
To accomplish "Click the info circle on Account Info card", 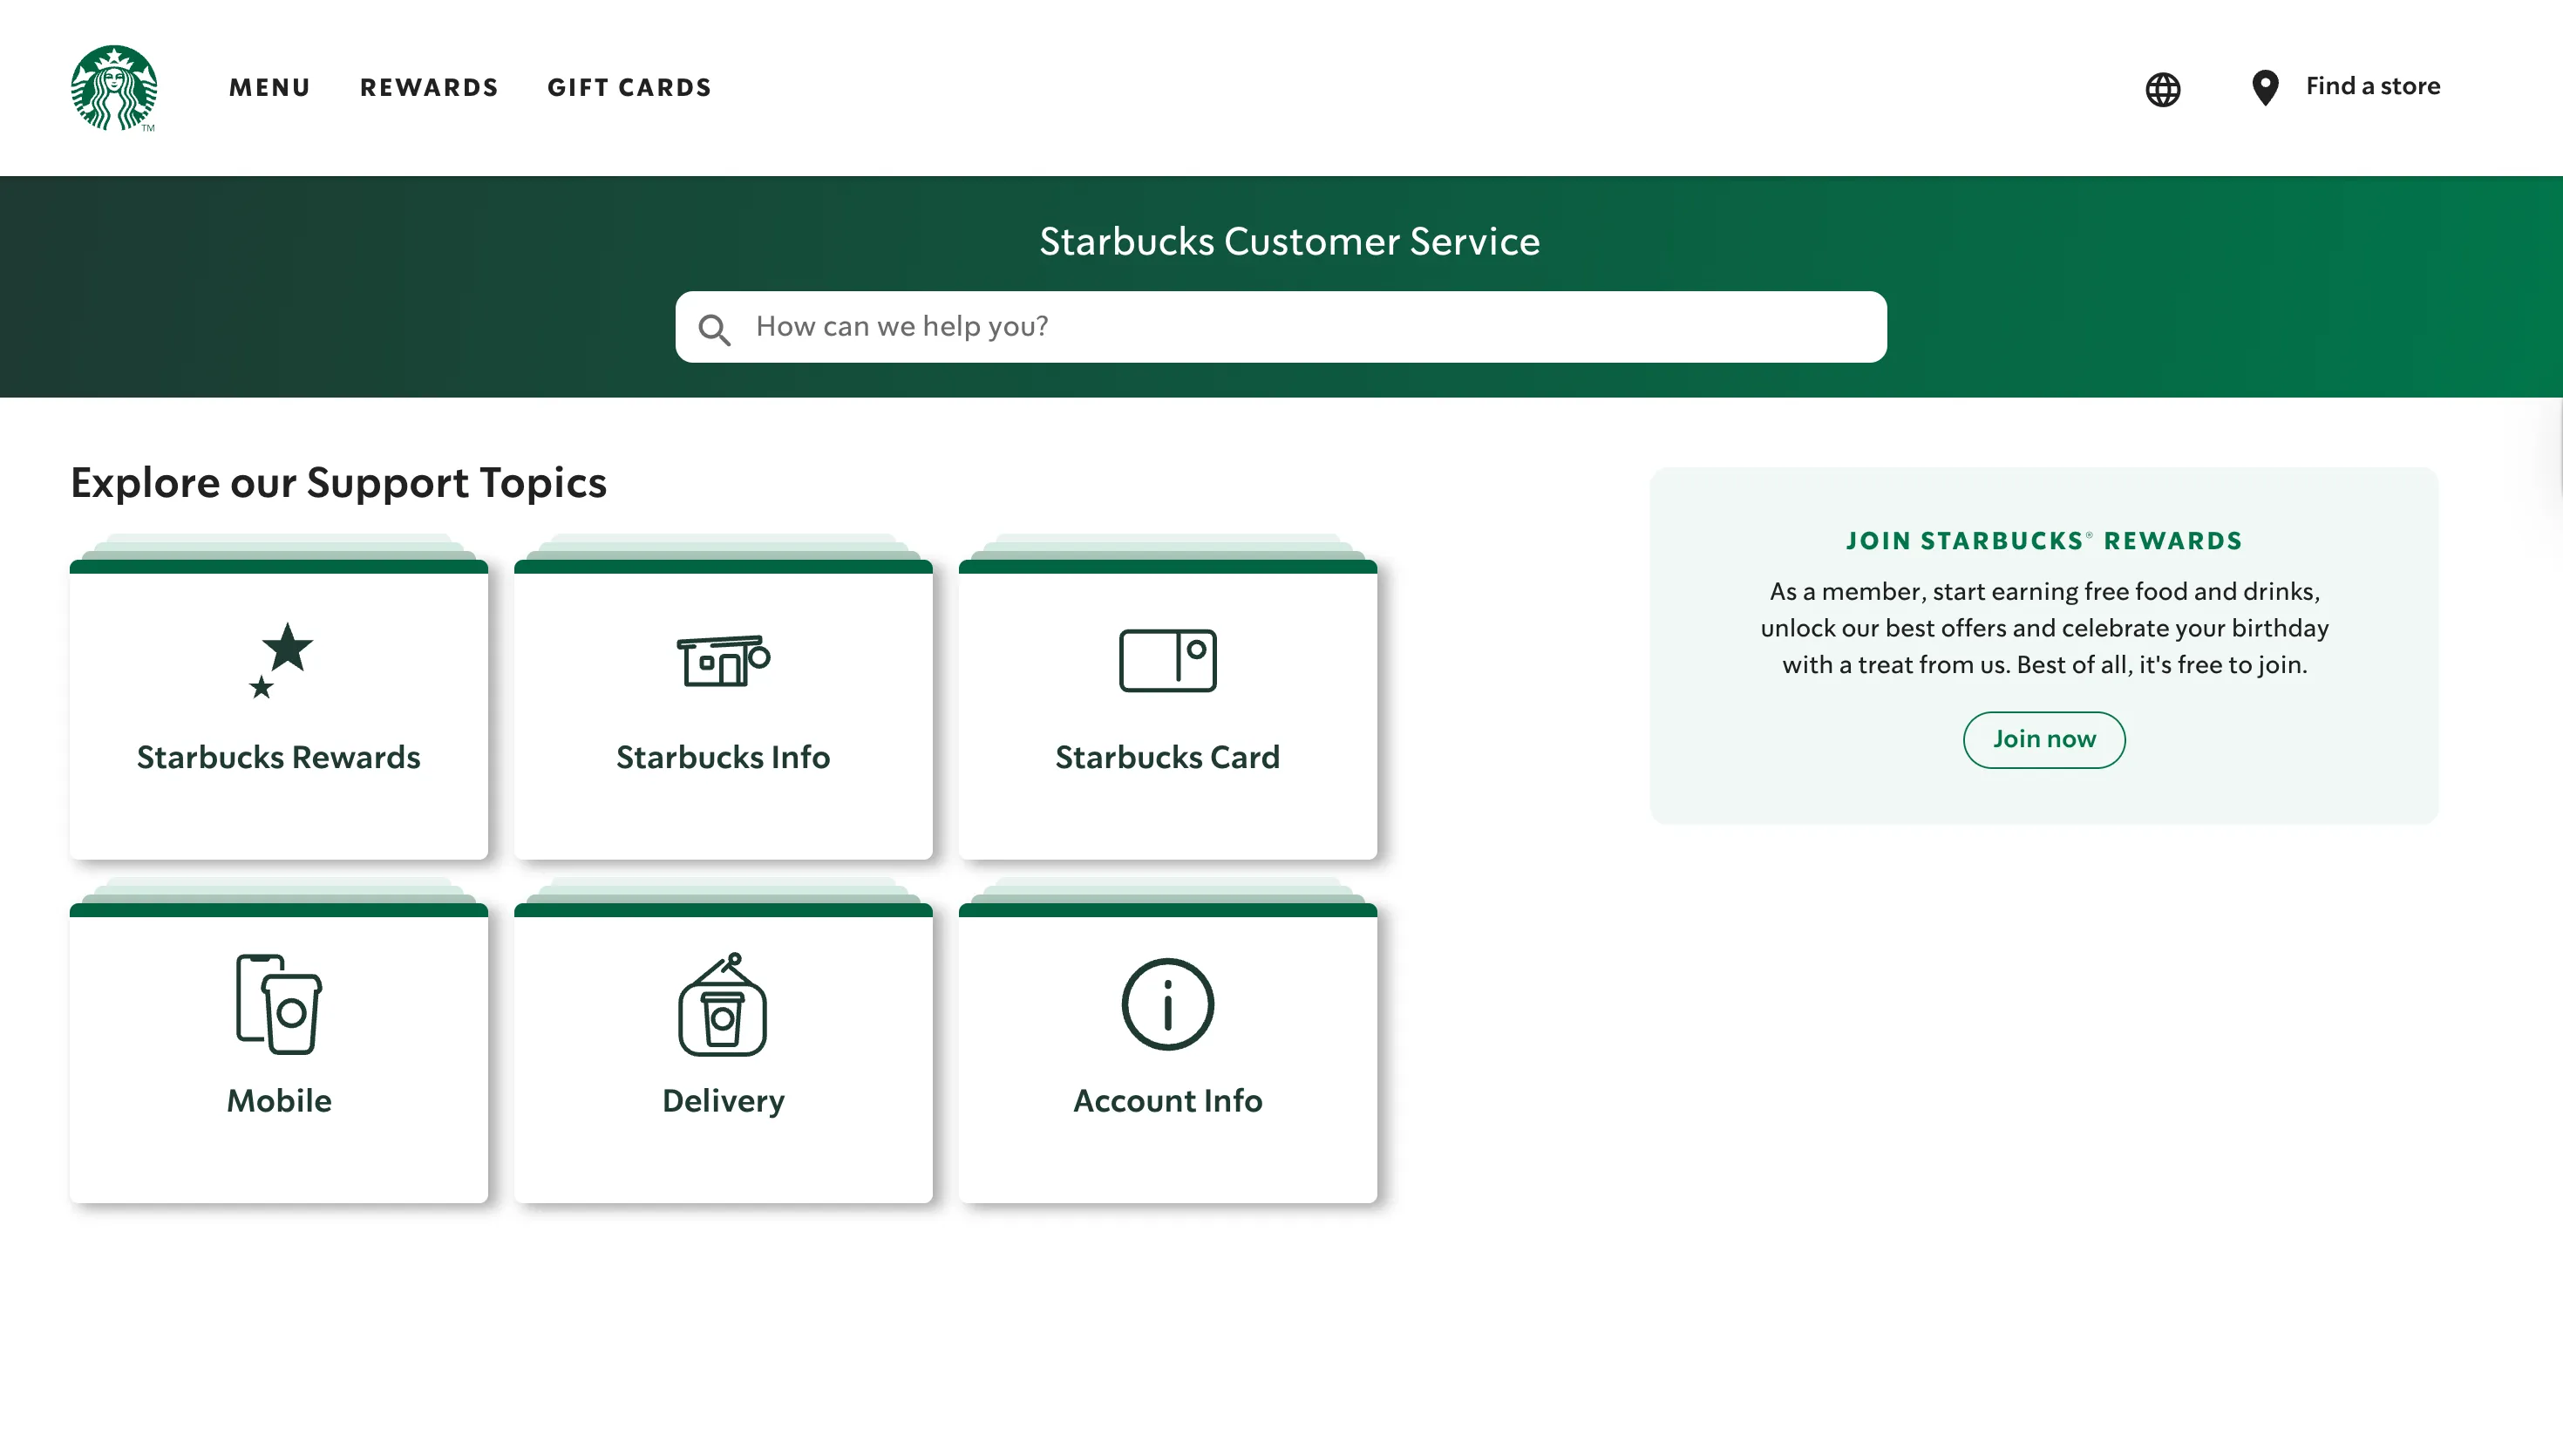I will coord(1167,1005).
